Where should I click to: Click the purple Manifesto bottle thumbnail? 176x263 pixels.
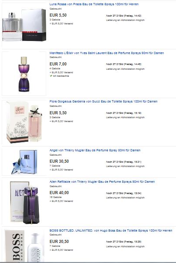coord(24,74)
